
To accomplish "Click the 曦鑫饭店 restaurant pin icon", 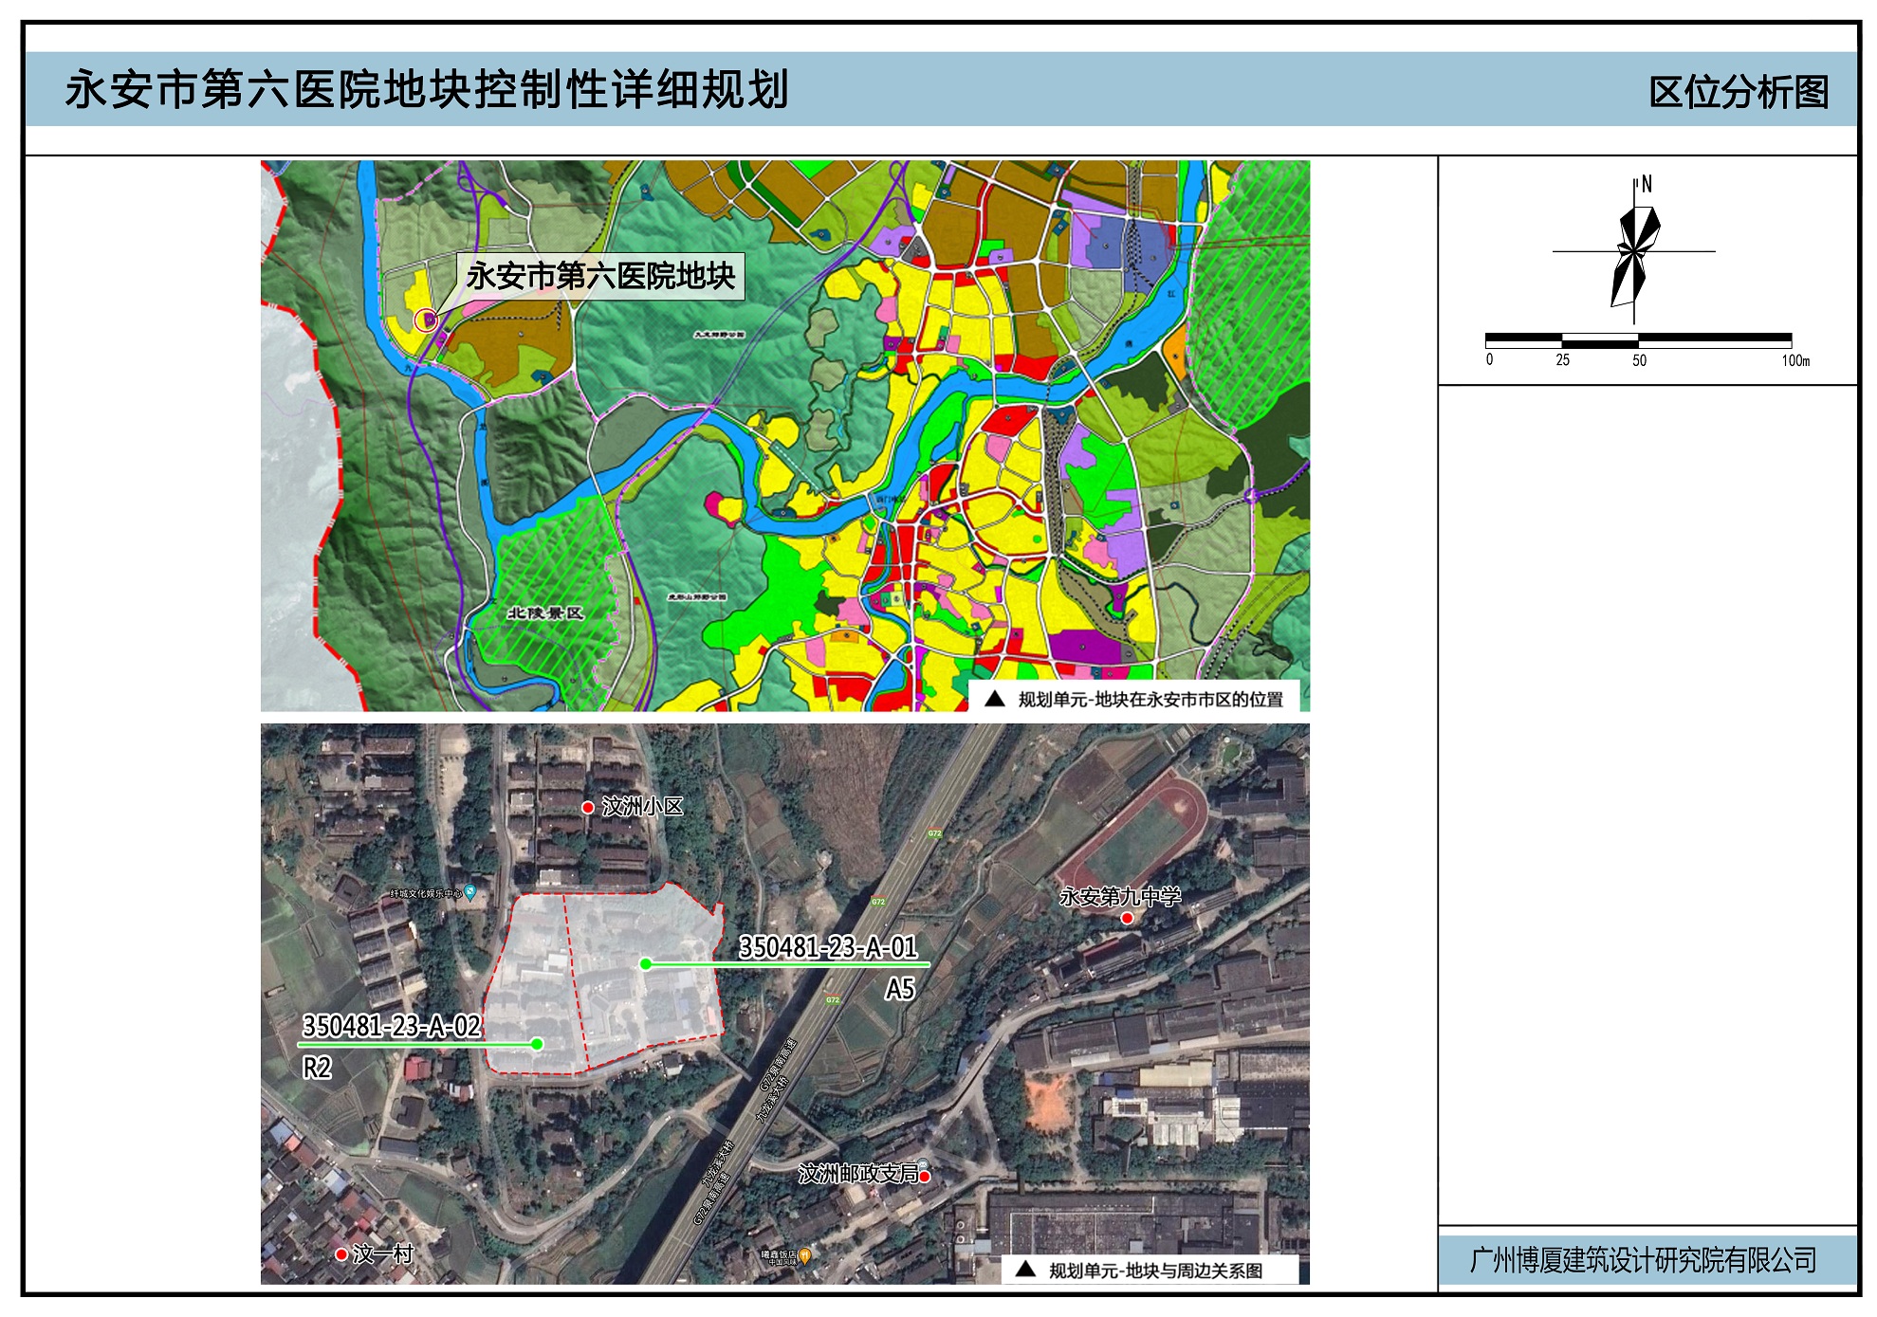I will coord(805,1256).
